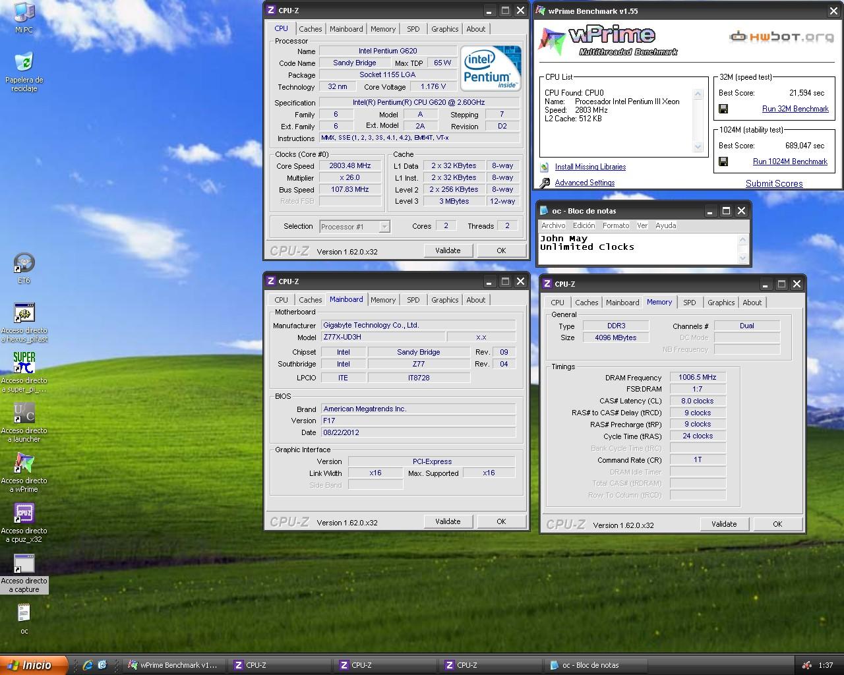Click the Install Missing Libraries icon
The image size is (844, 675).
(545, 167)
